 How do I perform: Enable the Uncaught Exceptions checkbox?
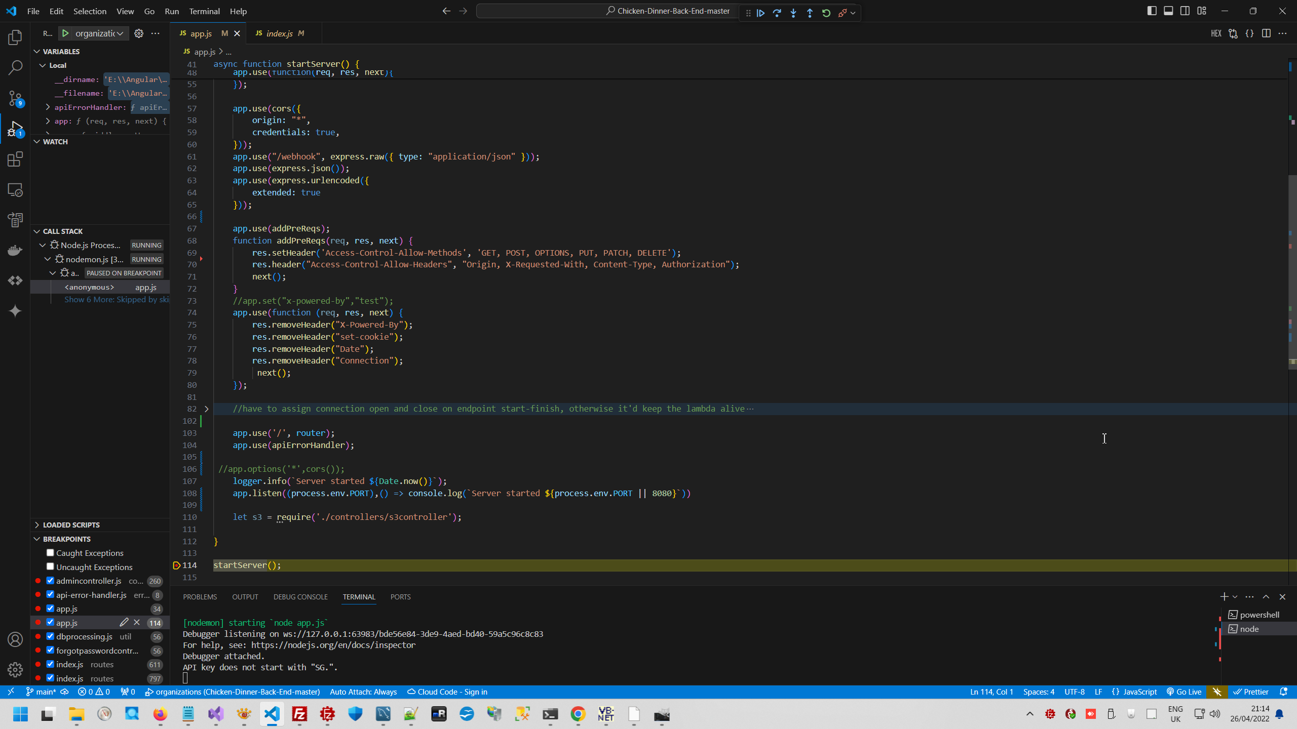tap(50, 566)
